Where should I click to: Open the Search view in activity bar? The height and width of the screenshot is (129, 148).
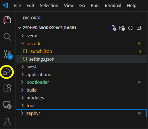coord(7,37)
